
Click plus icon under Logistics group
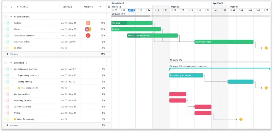pyautogui.click(x=7, y=125)
